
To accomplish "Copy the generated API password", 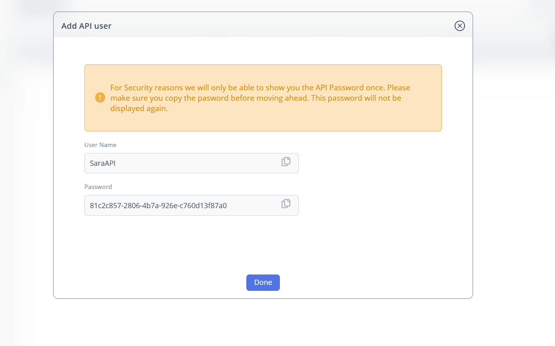I will [285, 204].
